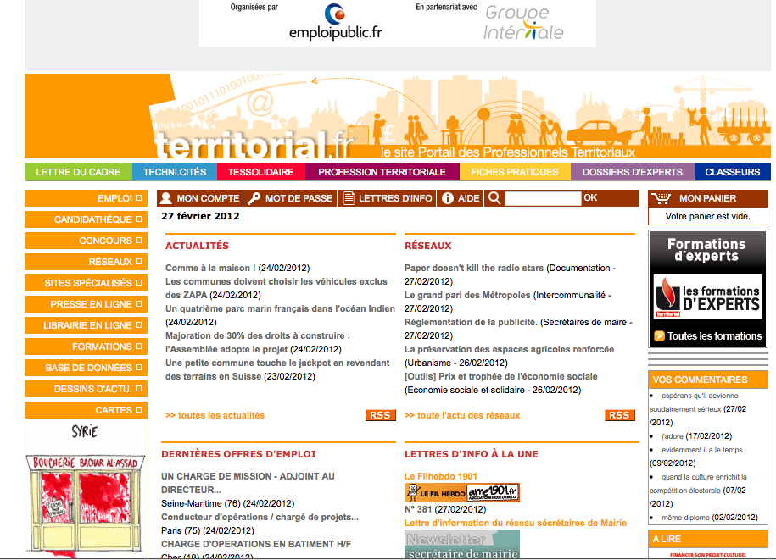Viewport: 776px width, 560px height.
Task: Open the 'Comme à la maison !' article
Action: coord(210,268)
